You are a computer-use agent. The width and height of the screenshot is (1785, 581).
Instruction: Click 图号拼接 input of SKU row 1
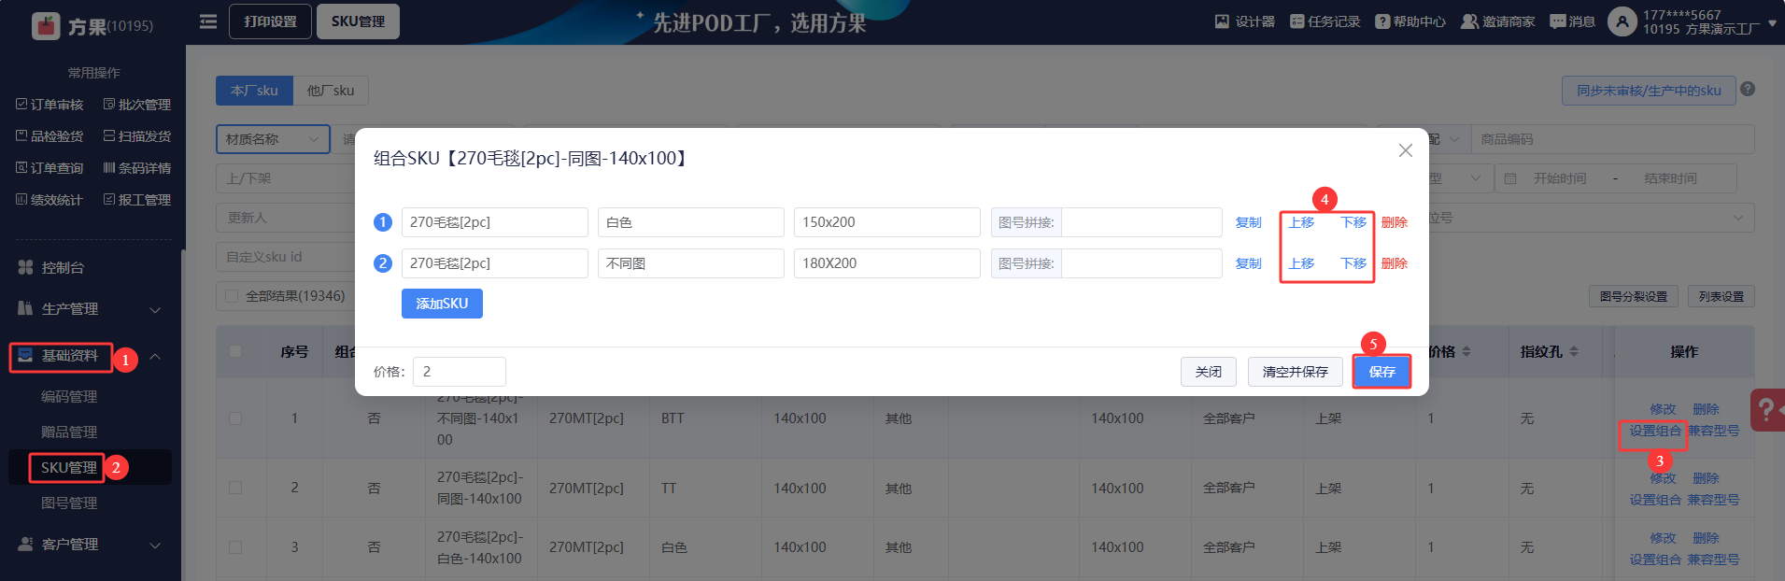[1141, 222]
